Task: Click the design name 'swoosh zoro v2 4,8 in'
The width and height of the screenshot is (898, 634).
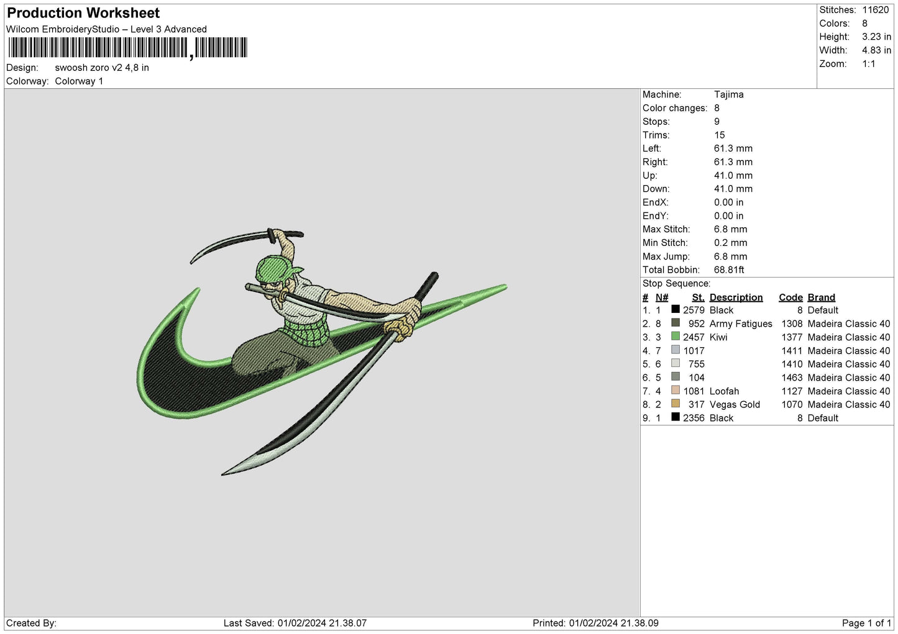Action: (x=102, y=68)
